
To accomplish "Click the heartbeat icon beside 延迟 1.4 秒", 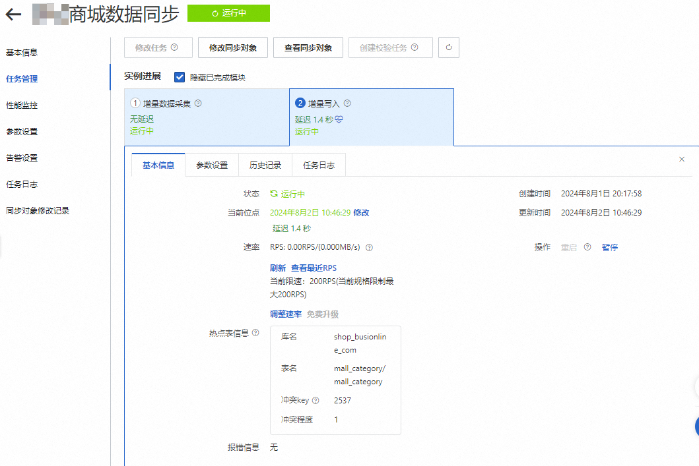I will pyautogui.click(x=339, y=119).
